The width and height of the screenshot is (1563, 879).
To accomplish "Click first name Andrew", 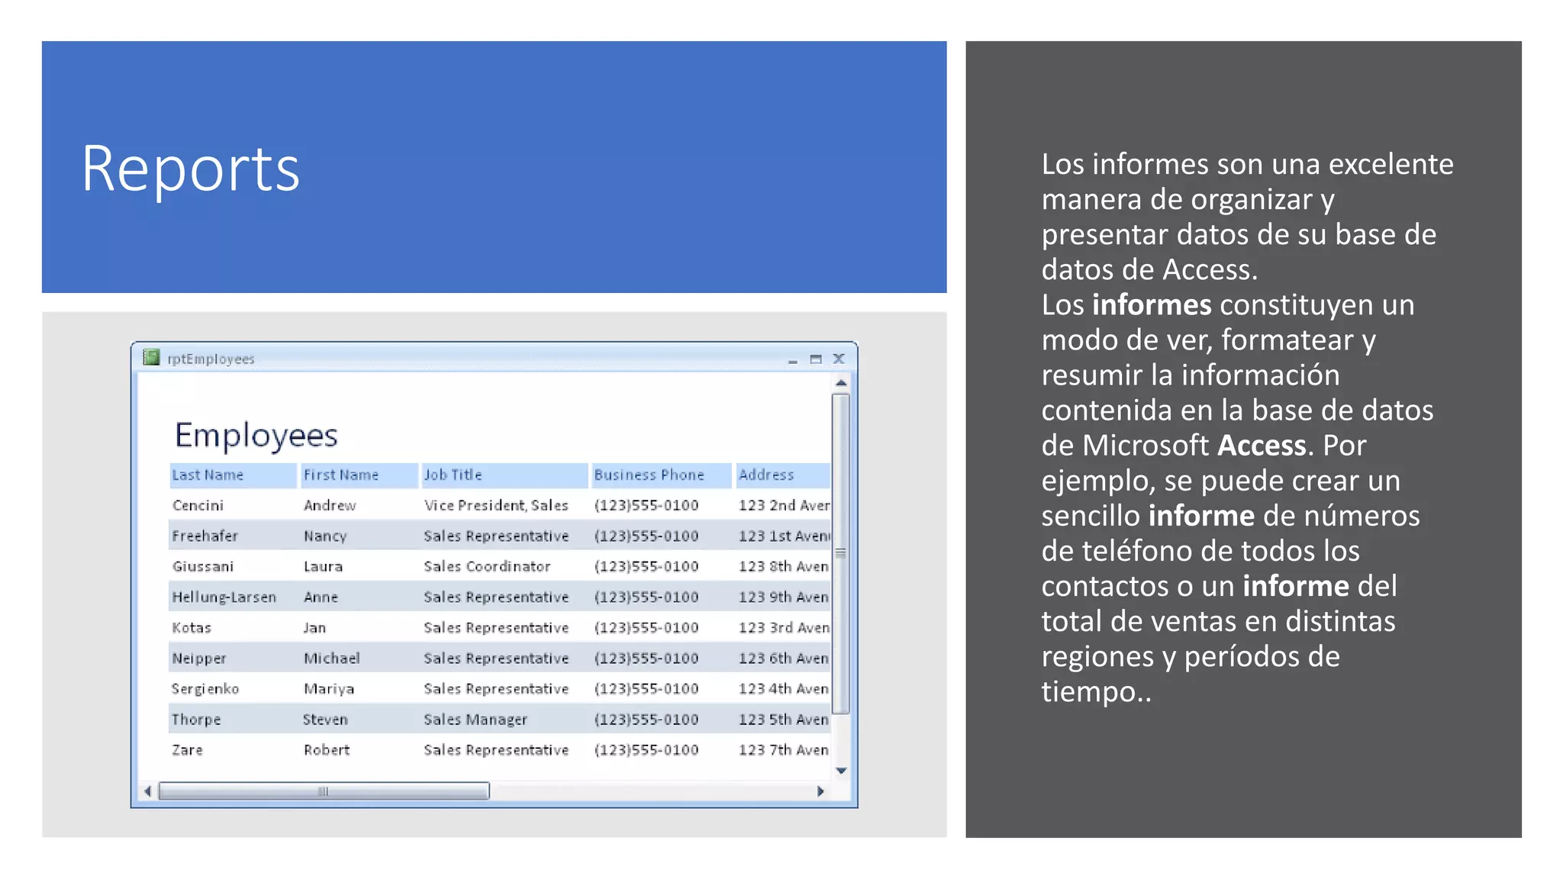I will [330, 505].
